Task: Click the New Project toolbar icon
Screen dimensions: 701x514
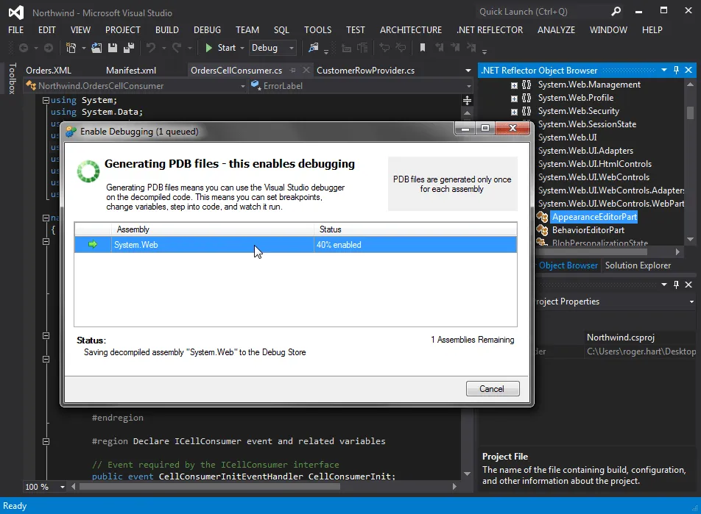Action: (71, 48)
